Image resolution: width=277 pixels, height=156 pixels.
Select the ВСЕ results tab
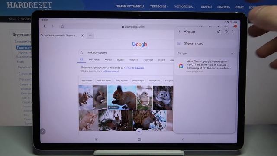[x=81, y=60]
